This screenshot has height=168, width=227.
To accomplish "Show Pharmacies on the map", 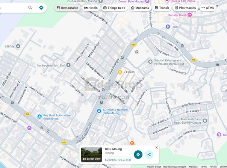I will [x=185, y=8].
